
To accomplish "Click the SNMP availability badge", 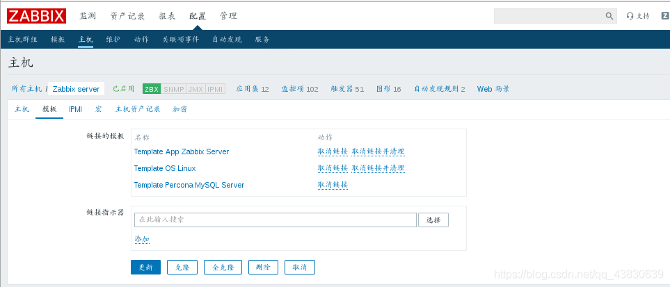I will (x=173, y=89).
